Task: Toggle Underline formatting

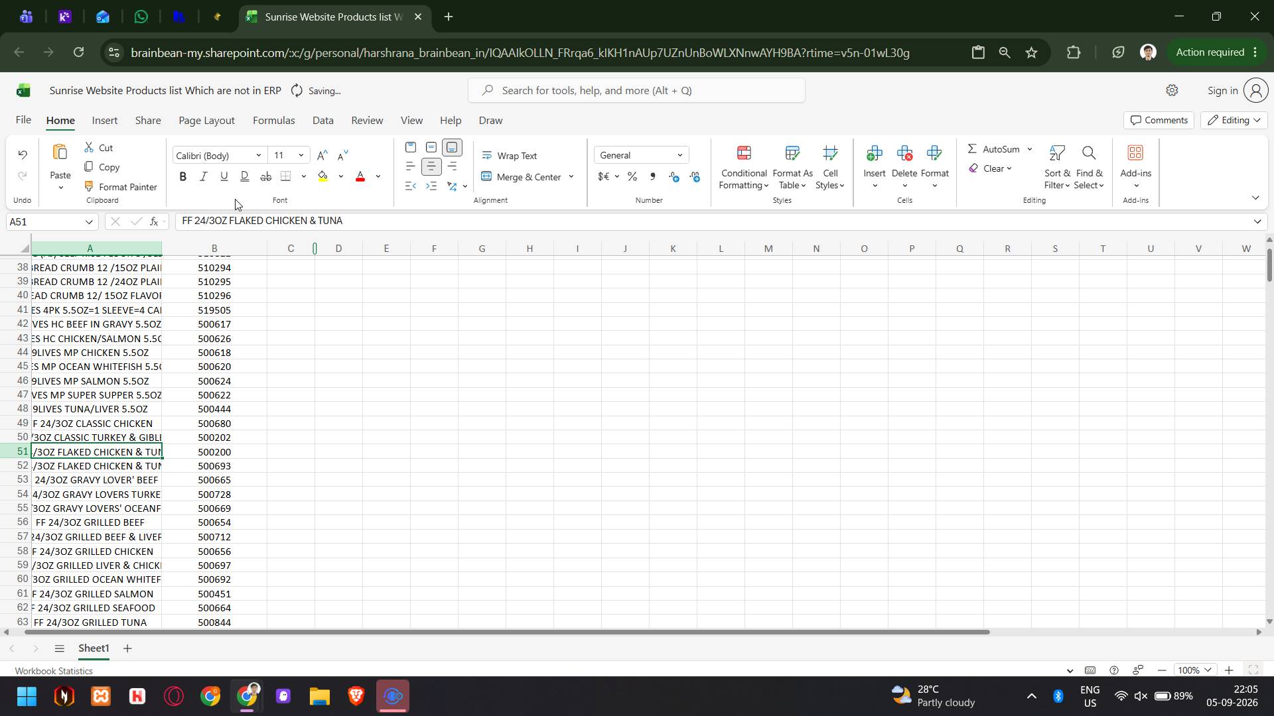Action: pyautogui.click(x=224, y=176)
